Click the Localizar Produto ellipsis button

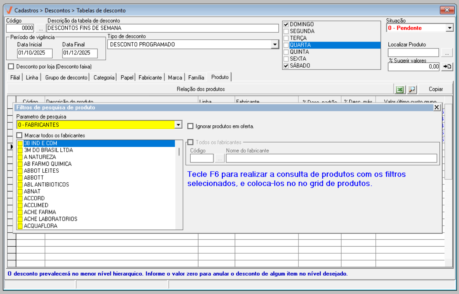[x=447, y=53]
